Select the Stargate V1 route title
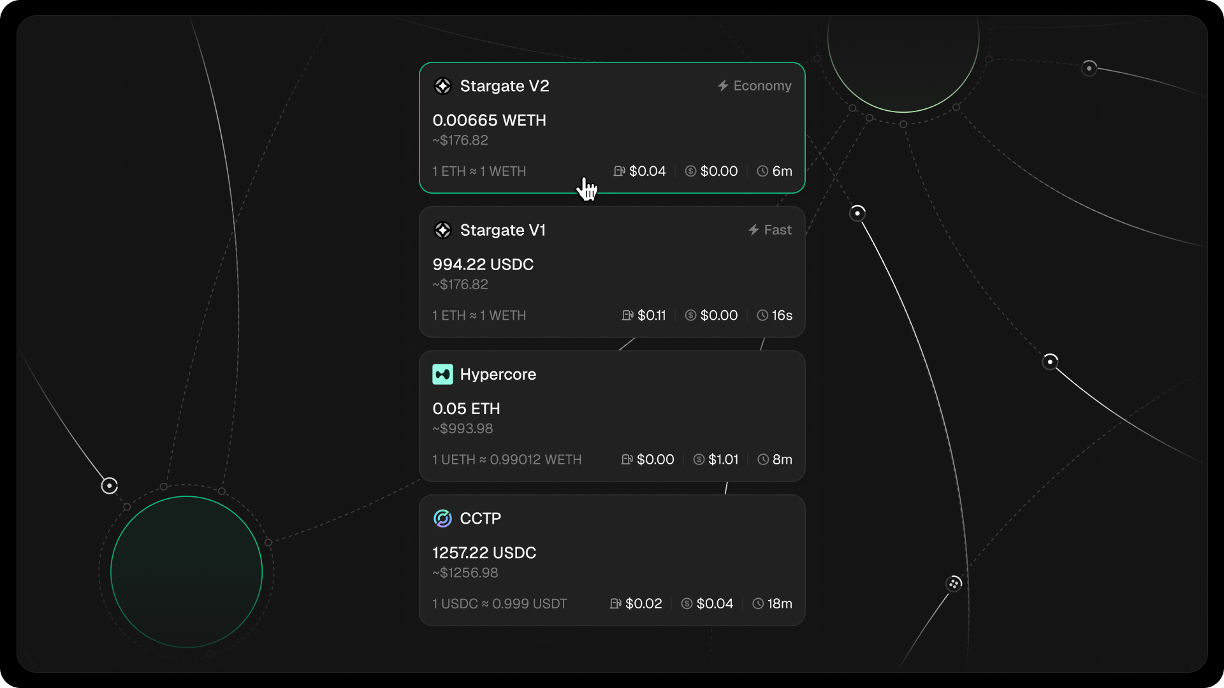The width and height of the screenshot is (1224, 688). coord(503,230)
